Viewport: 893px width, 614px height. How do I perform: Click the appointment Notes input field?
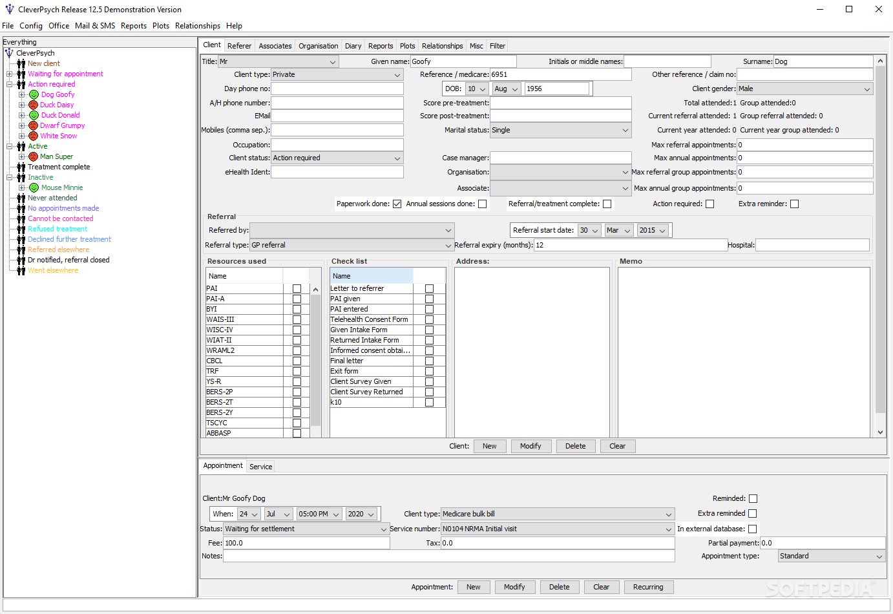449,556
